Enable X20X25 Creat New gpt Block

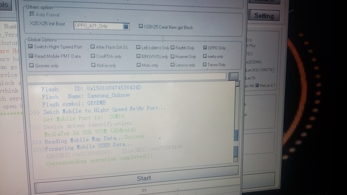[141, 27]
